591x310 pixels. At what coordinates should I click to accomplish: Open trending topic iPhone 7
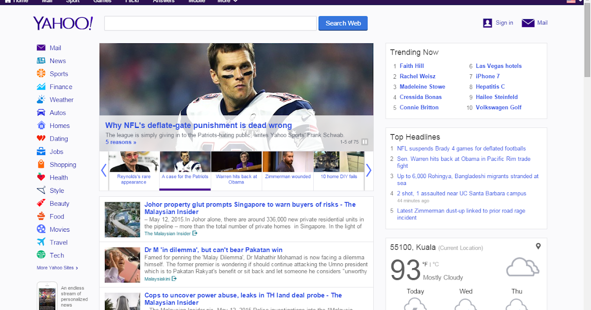pos(488,76)
